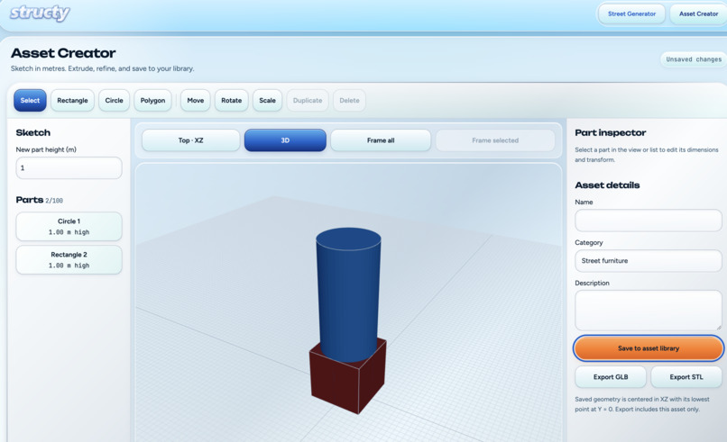Focus the New part height field
The image size is (727, 442).
69,168
